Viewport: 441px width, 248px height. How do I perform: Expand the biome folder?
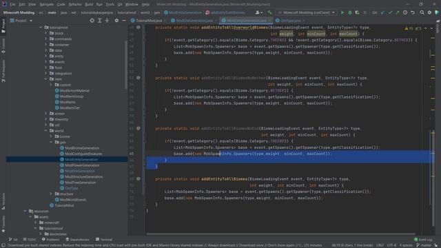pos(51,136)
